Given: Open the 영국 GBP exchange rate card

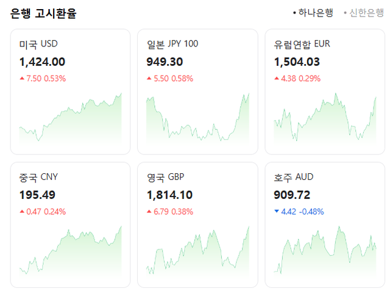Looking at the screenshot, I should click(x=197, y=225).
